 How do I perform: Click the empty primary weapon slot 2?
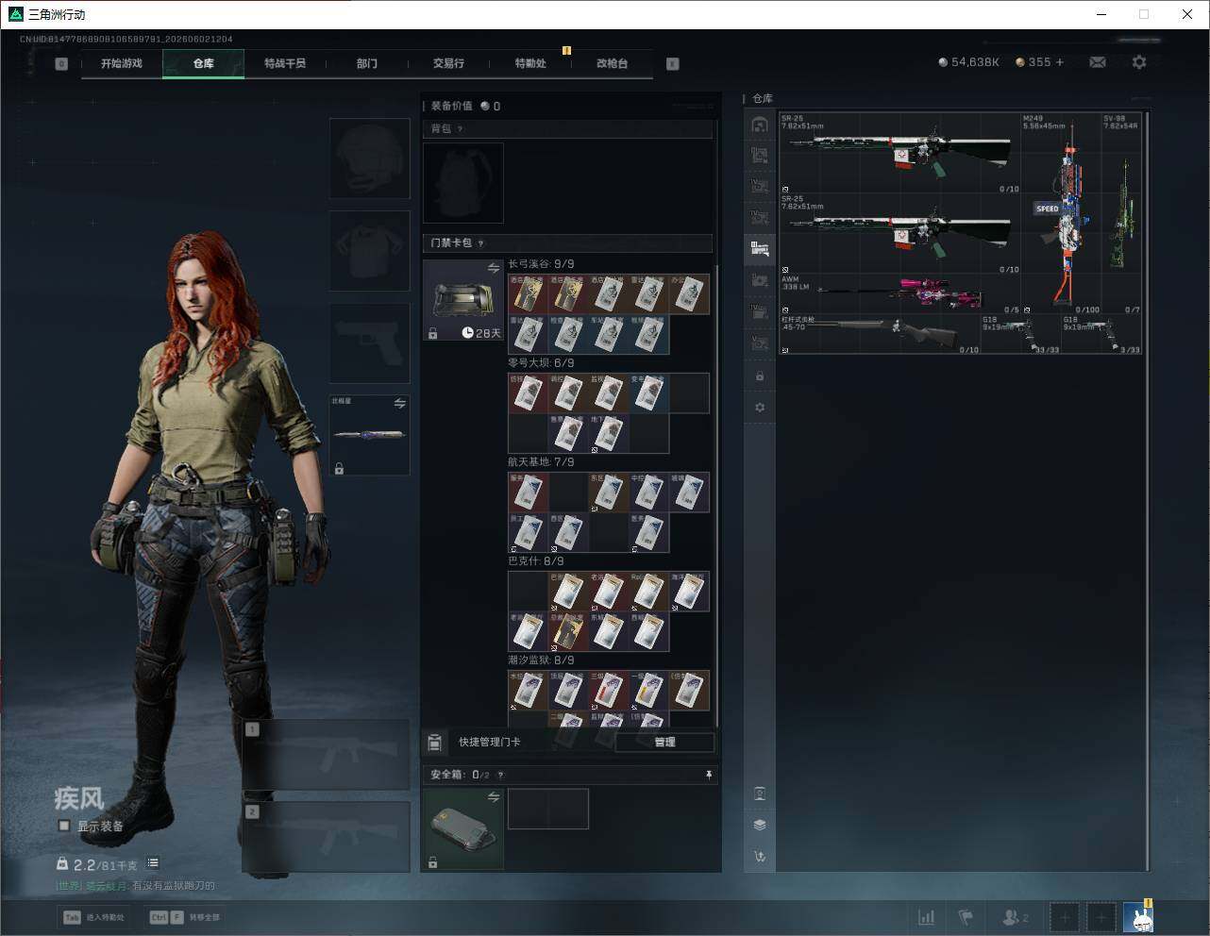[327, 837]
